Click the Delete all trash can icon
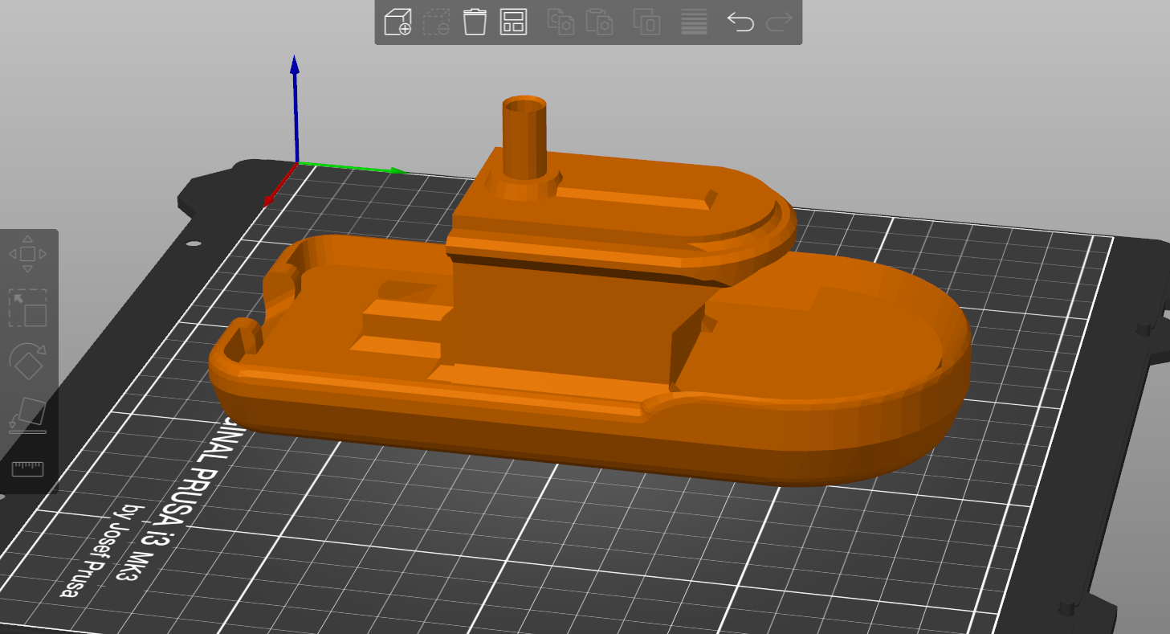 pyautogui.click(x=475, y=22)
